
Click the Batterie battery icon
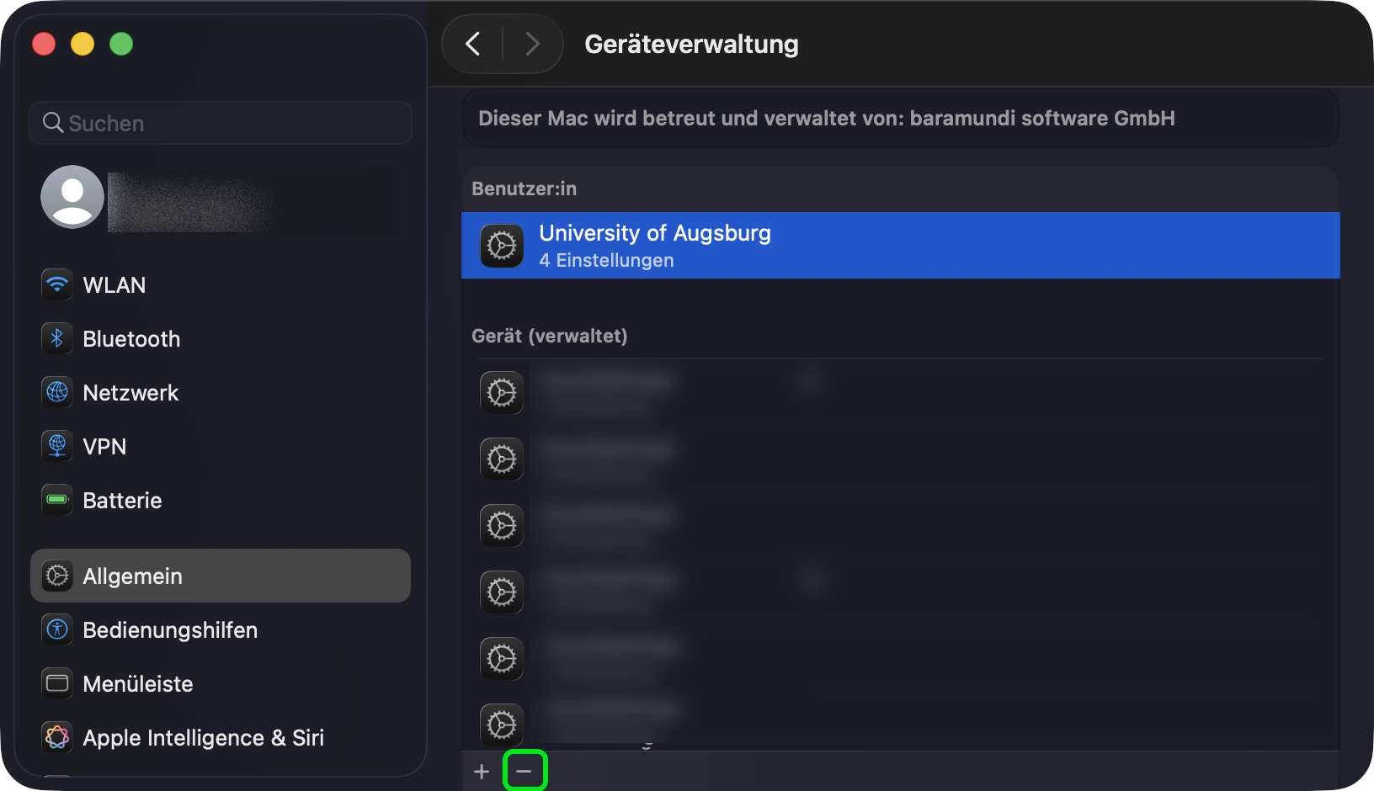[x=57, y=501]
